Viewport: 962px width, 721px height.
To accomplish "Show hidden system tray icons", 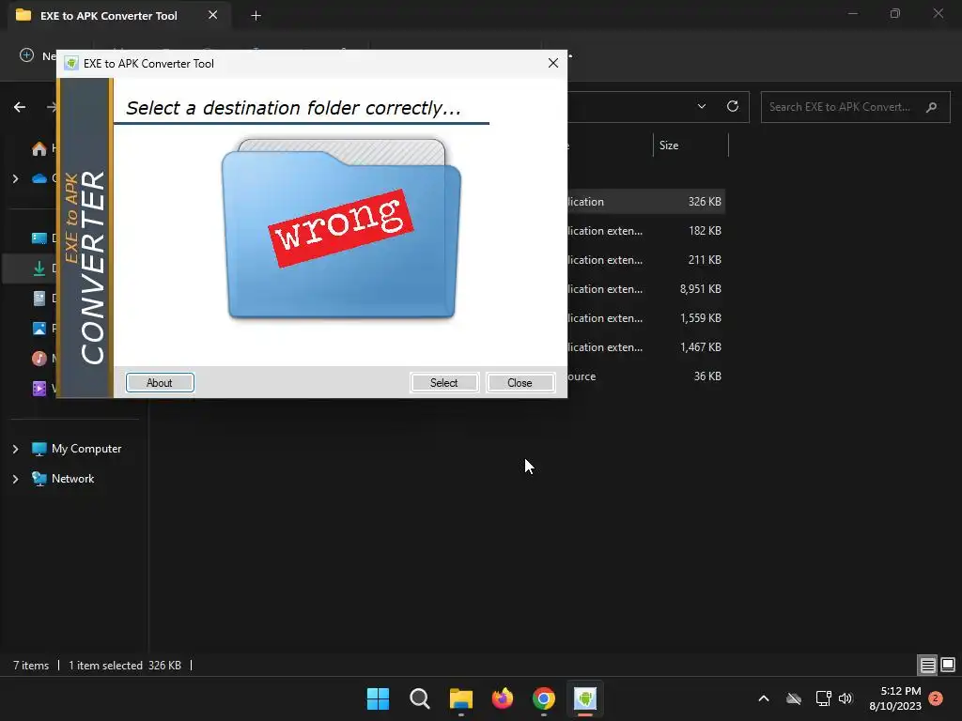I will pyautogui.click(x=764, y=698).
